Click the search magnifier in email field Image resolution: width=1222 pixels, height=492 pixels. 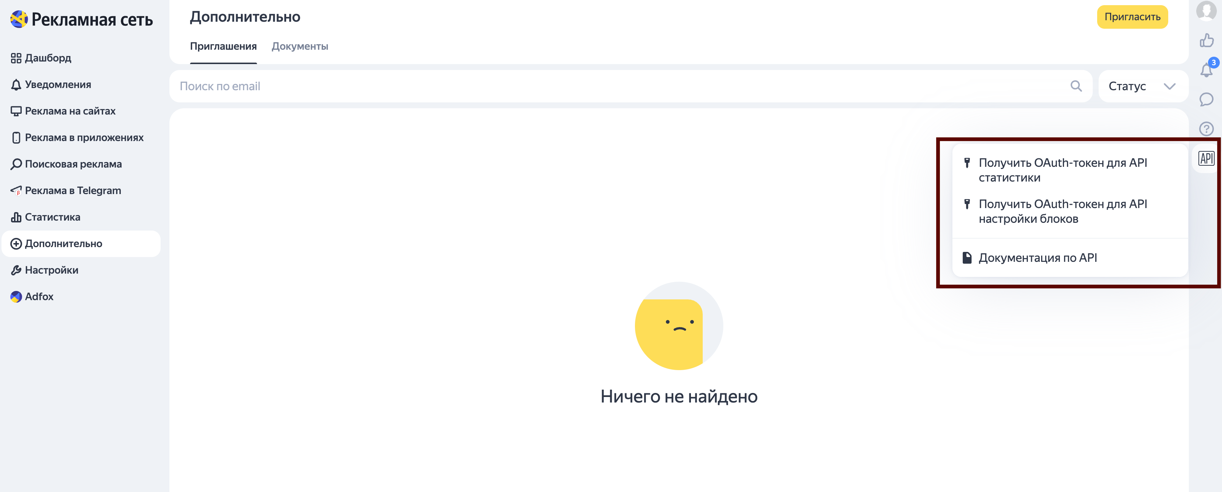(1076, 86)
